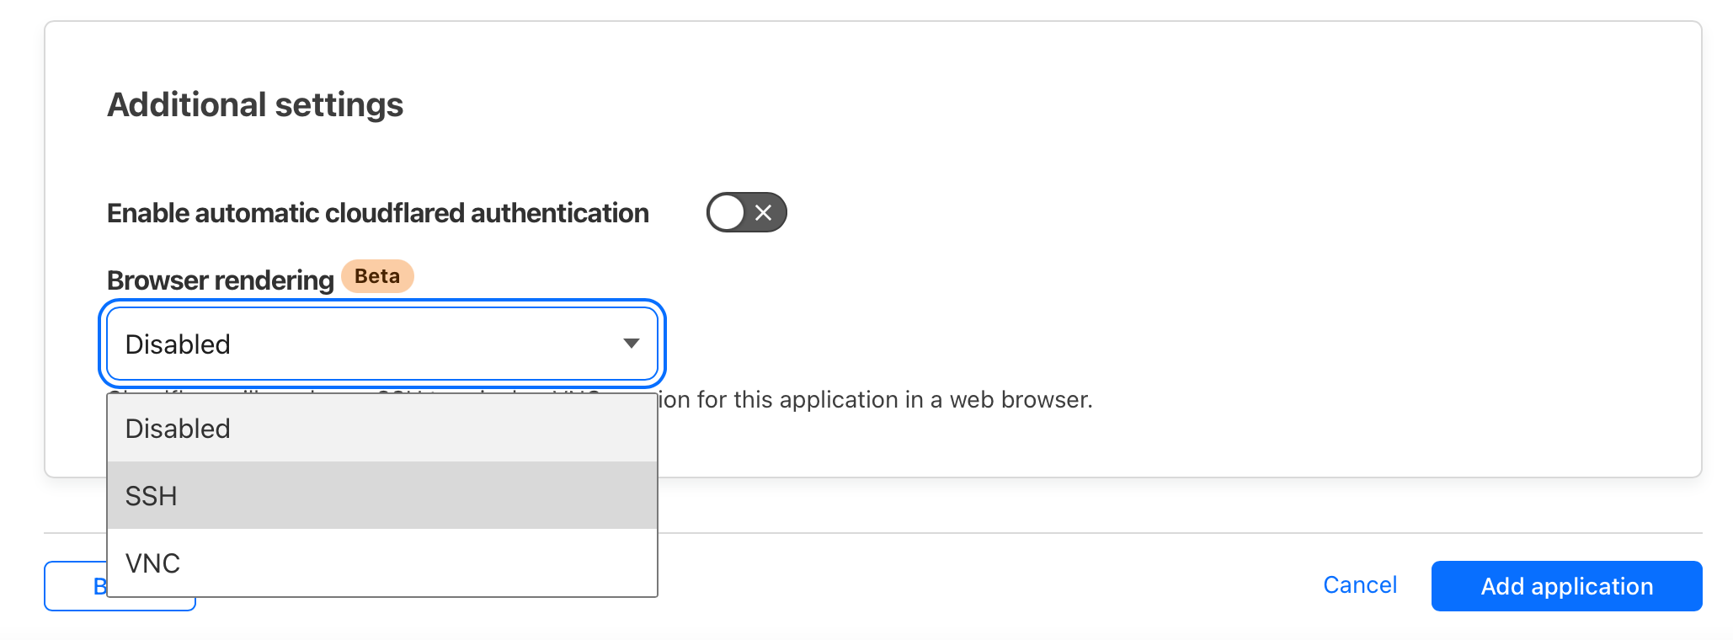Click the Cancel link
The image size is (1733, 640).
tap(1359, 585)
